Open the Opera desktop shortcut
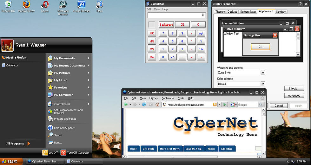 click(45, 6)
